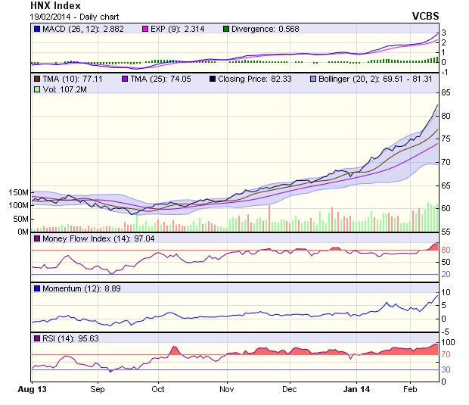Select the Feb date axis label
469x405 pixels.
point(409,388)
